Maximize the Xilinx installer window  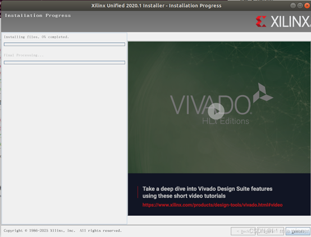300,6
